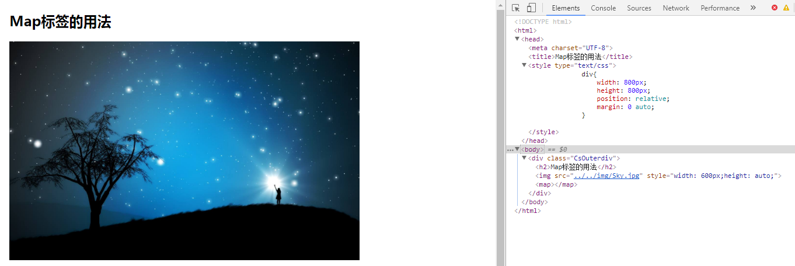795x266 pixels.
Task: Click the ellipsis beside the body node
Action: point(510,150)
